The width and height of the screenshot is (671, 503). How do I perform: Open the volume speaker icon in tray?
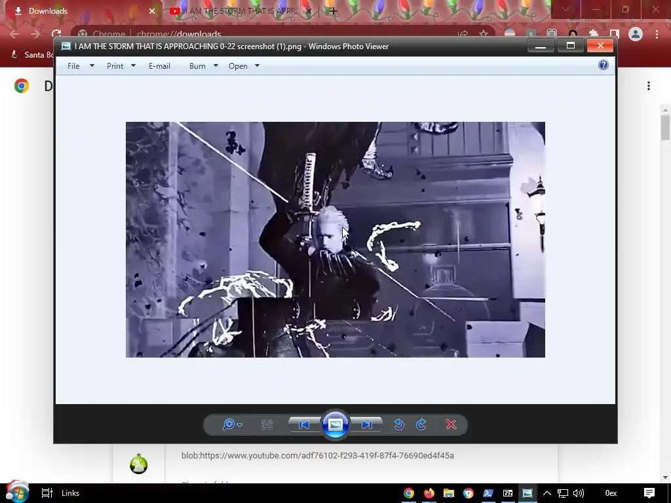[x=579, y=493]
